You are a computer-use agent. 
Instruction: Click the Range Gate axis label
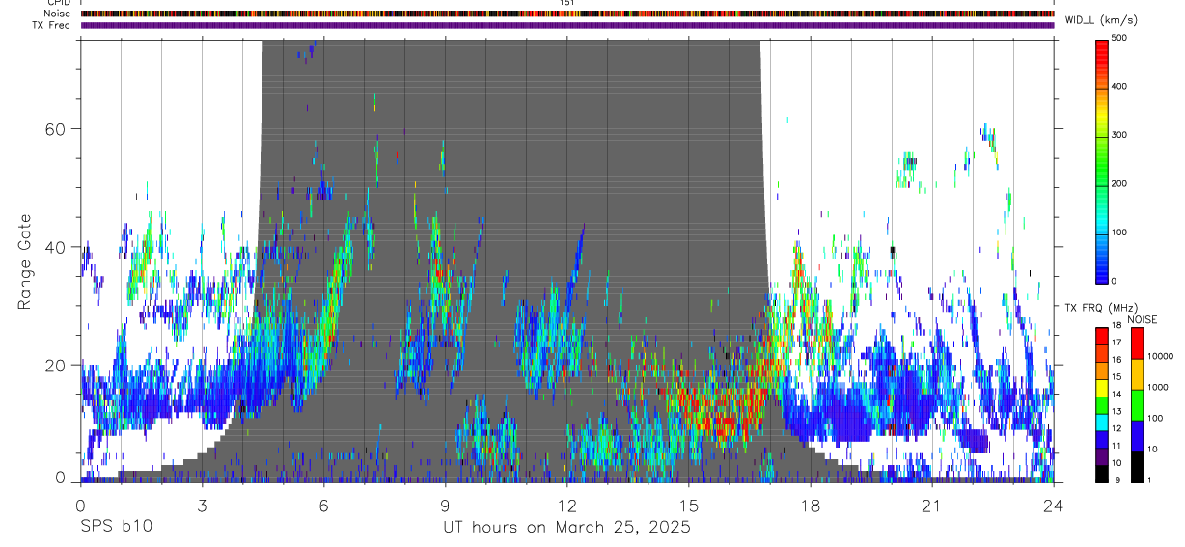click(24, 262)
